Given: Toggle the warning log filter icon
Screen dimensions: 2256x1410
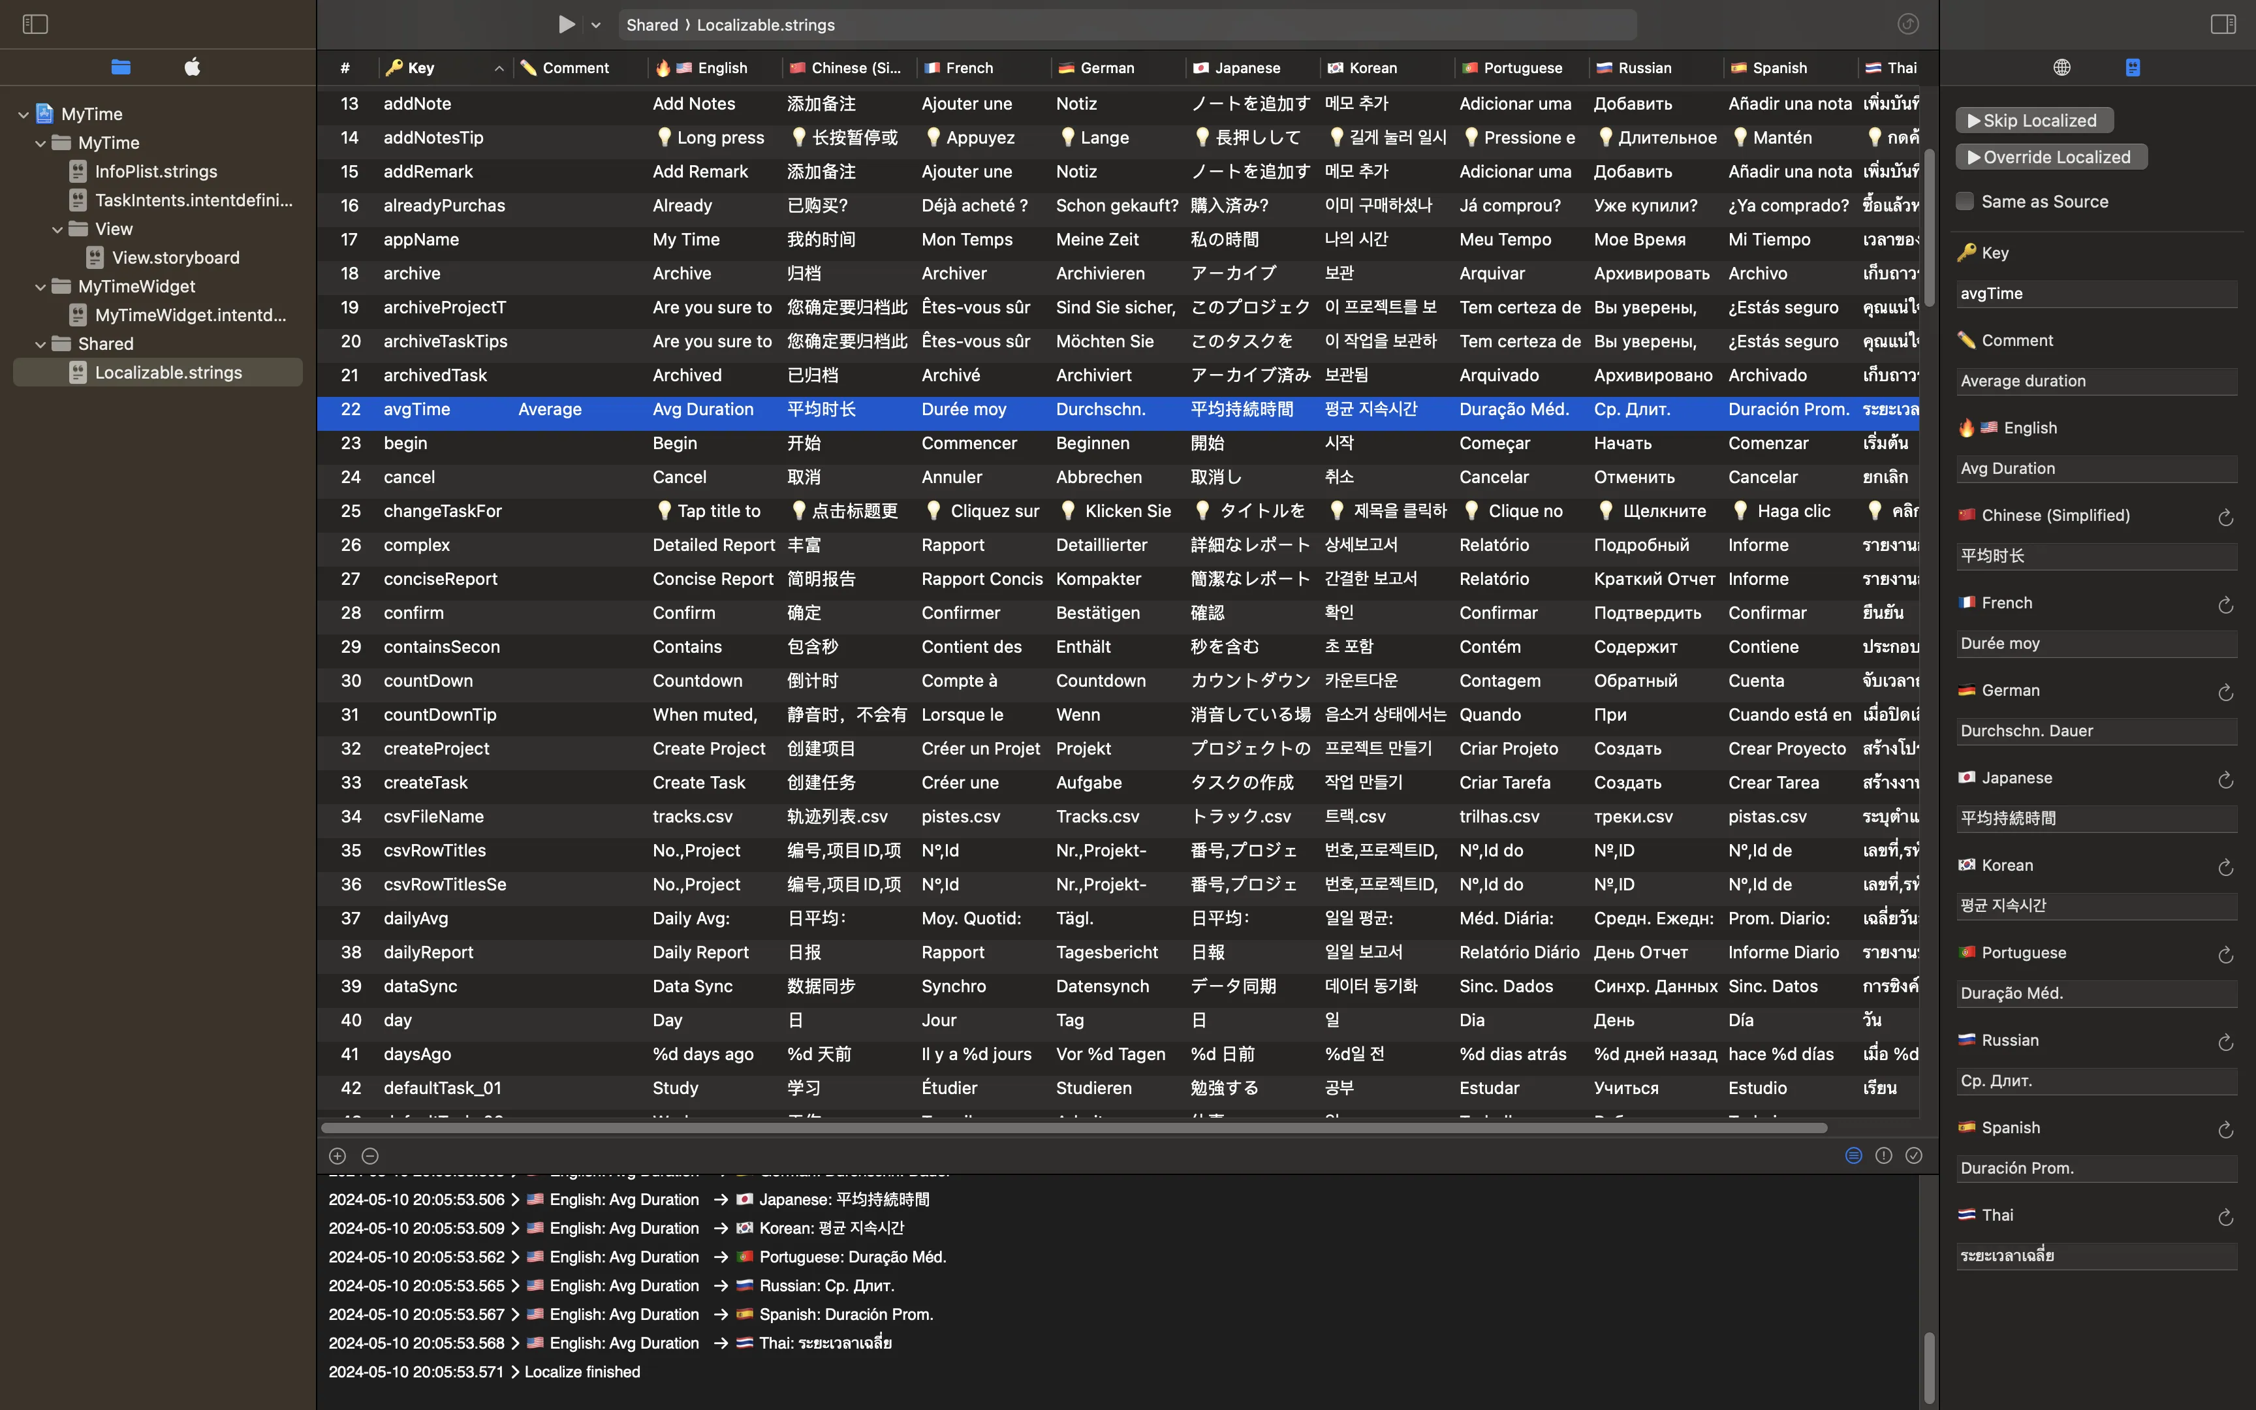Looking at the screenshot, I should click(x=1884, y=1155).
